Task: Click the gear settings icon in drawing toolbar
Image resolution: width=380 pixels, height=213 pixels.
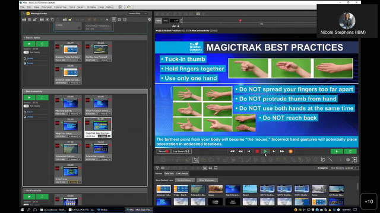Action: (348, 160)
